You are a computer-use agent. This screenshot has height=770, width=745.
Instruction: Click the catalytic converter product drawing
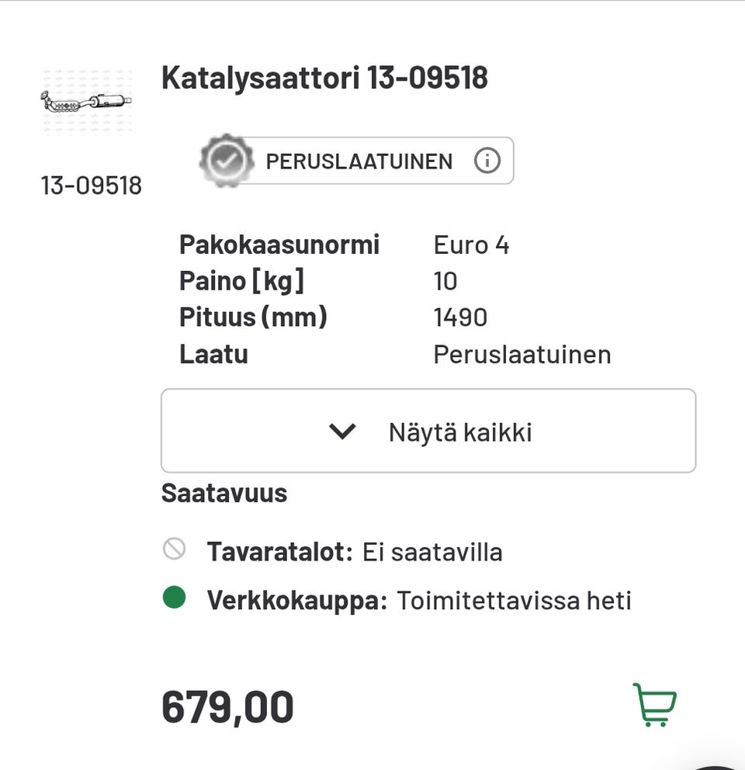[85, 99]
